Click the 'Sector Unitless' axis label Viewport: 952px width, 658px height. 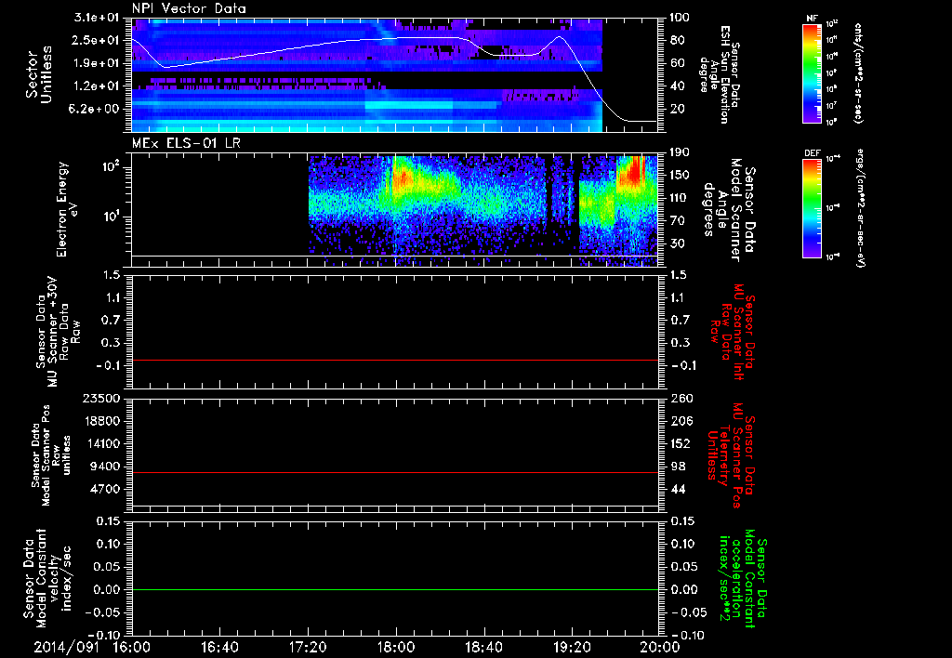click(x=38, y=74)
